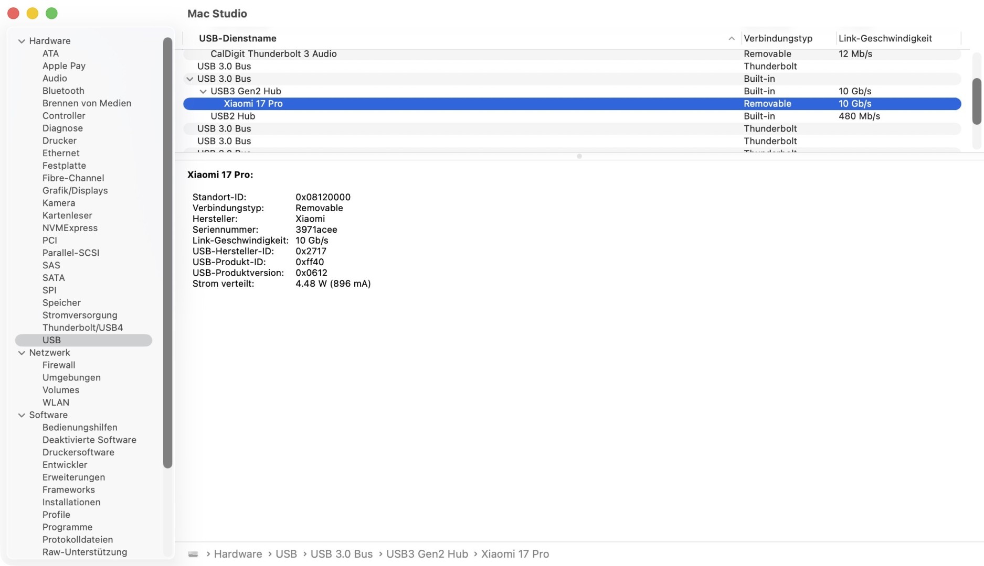Collapse the USB3 Gen2 Hub row

[203, 91]
